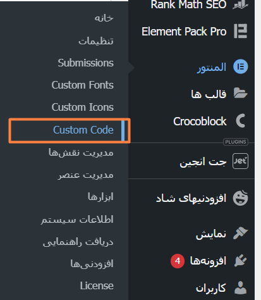Click the paintbrush appearance icon
Viewport: 261px width, 300px height.
[x=240, y=233]
